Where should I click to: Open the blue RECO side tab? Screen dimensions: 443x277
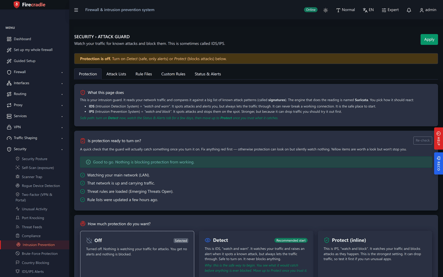pyautogui.click(x=439, y=163)
